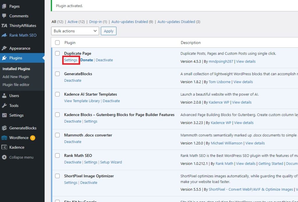Deactivate the Duplicate Page plugin
The height and width of the screenshot is (202, 298).
pyautogui.click(x=104, y=60)
